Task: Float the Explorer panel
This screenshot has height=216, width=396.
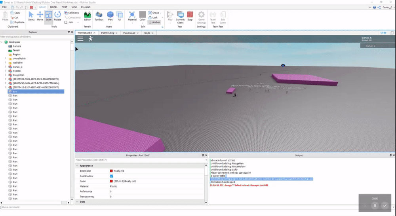Action: (x=69, y=32)
